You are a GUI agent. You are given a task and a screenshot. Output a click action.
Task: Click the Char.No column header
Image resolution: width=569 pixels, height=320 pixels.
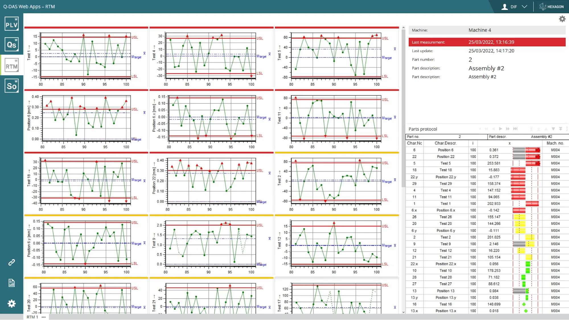coord(414,143)
